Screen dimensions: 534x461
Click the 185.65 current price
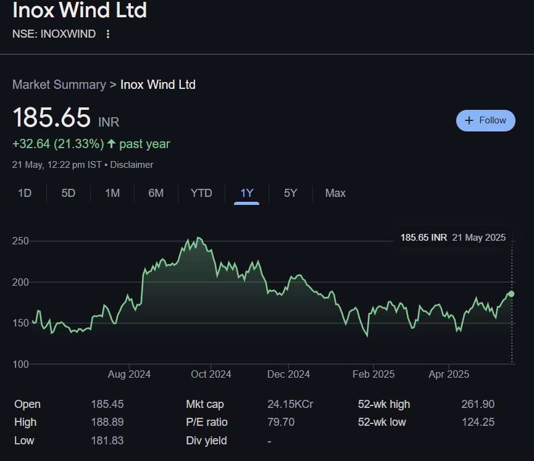coord(51,117)
